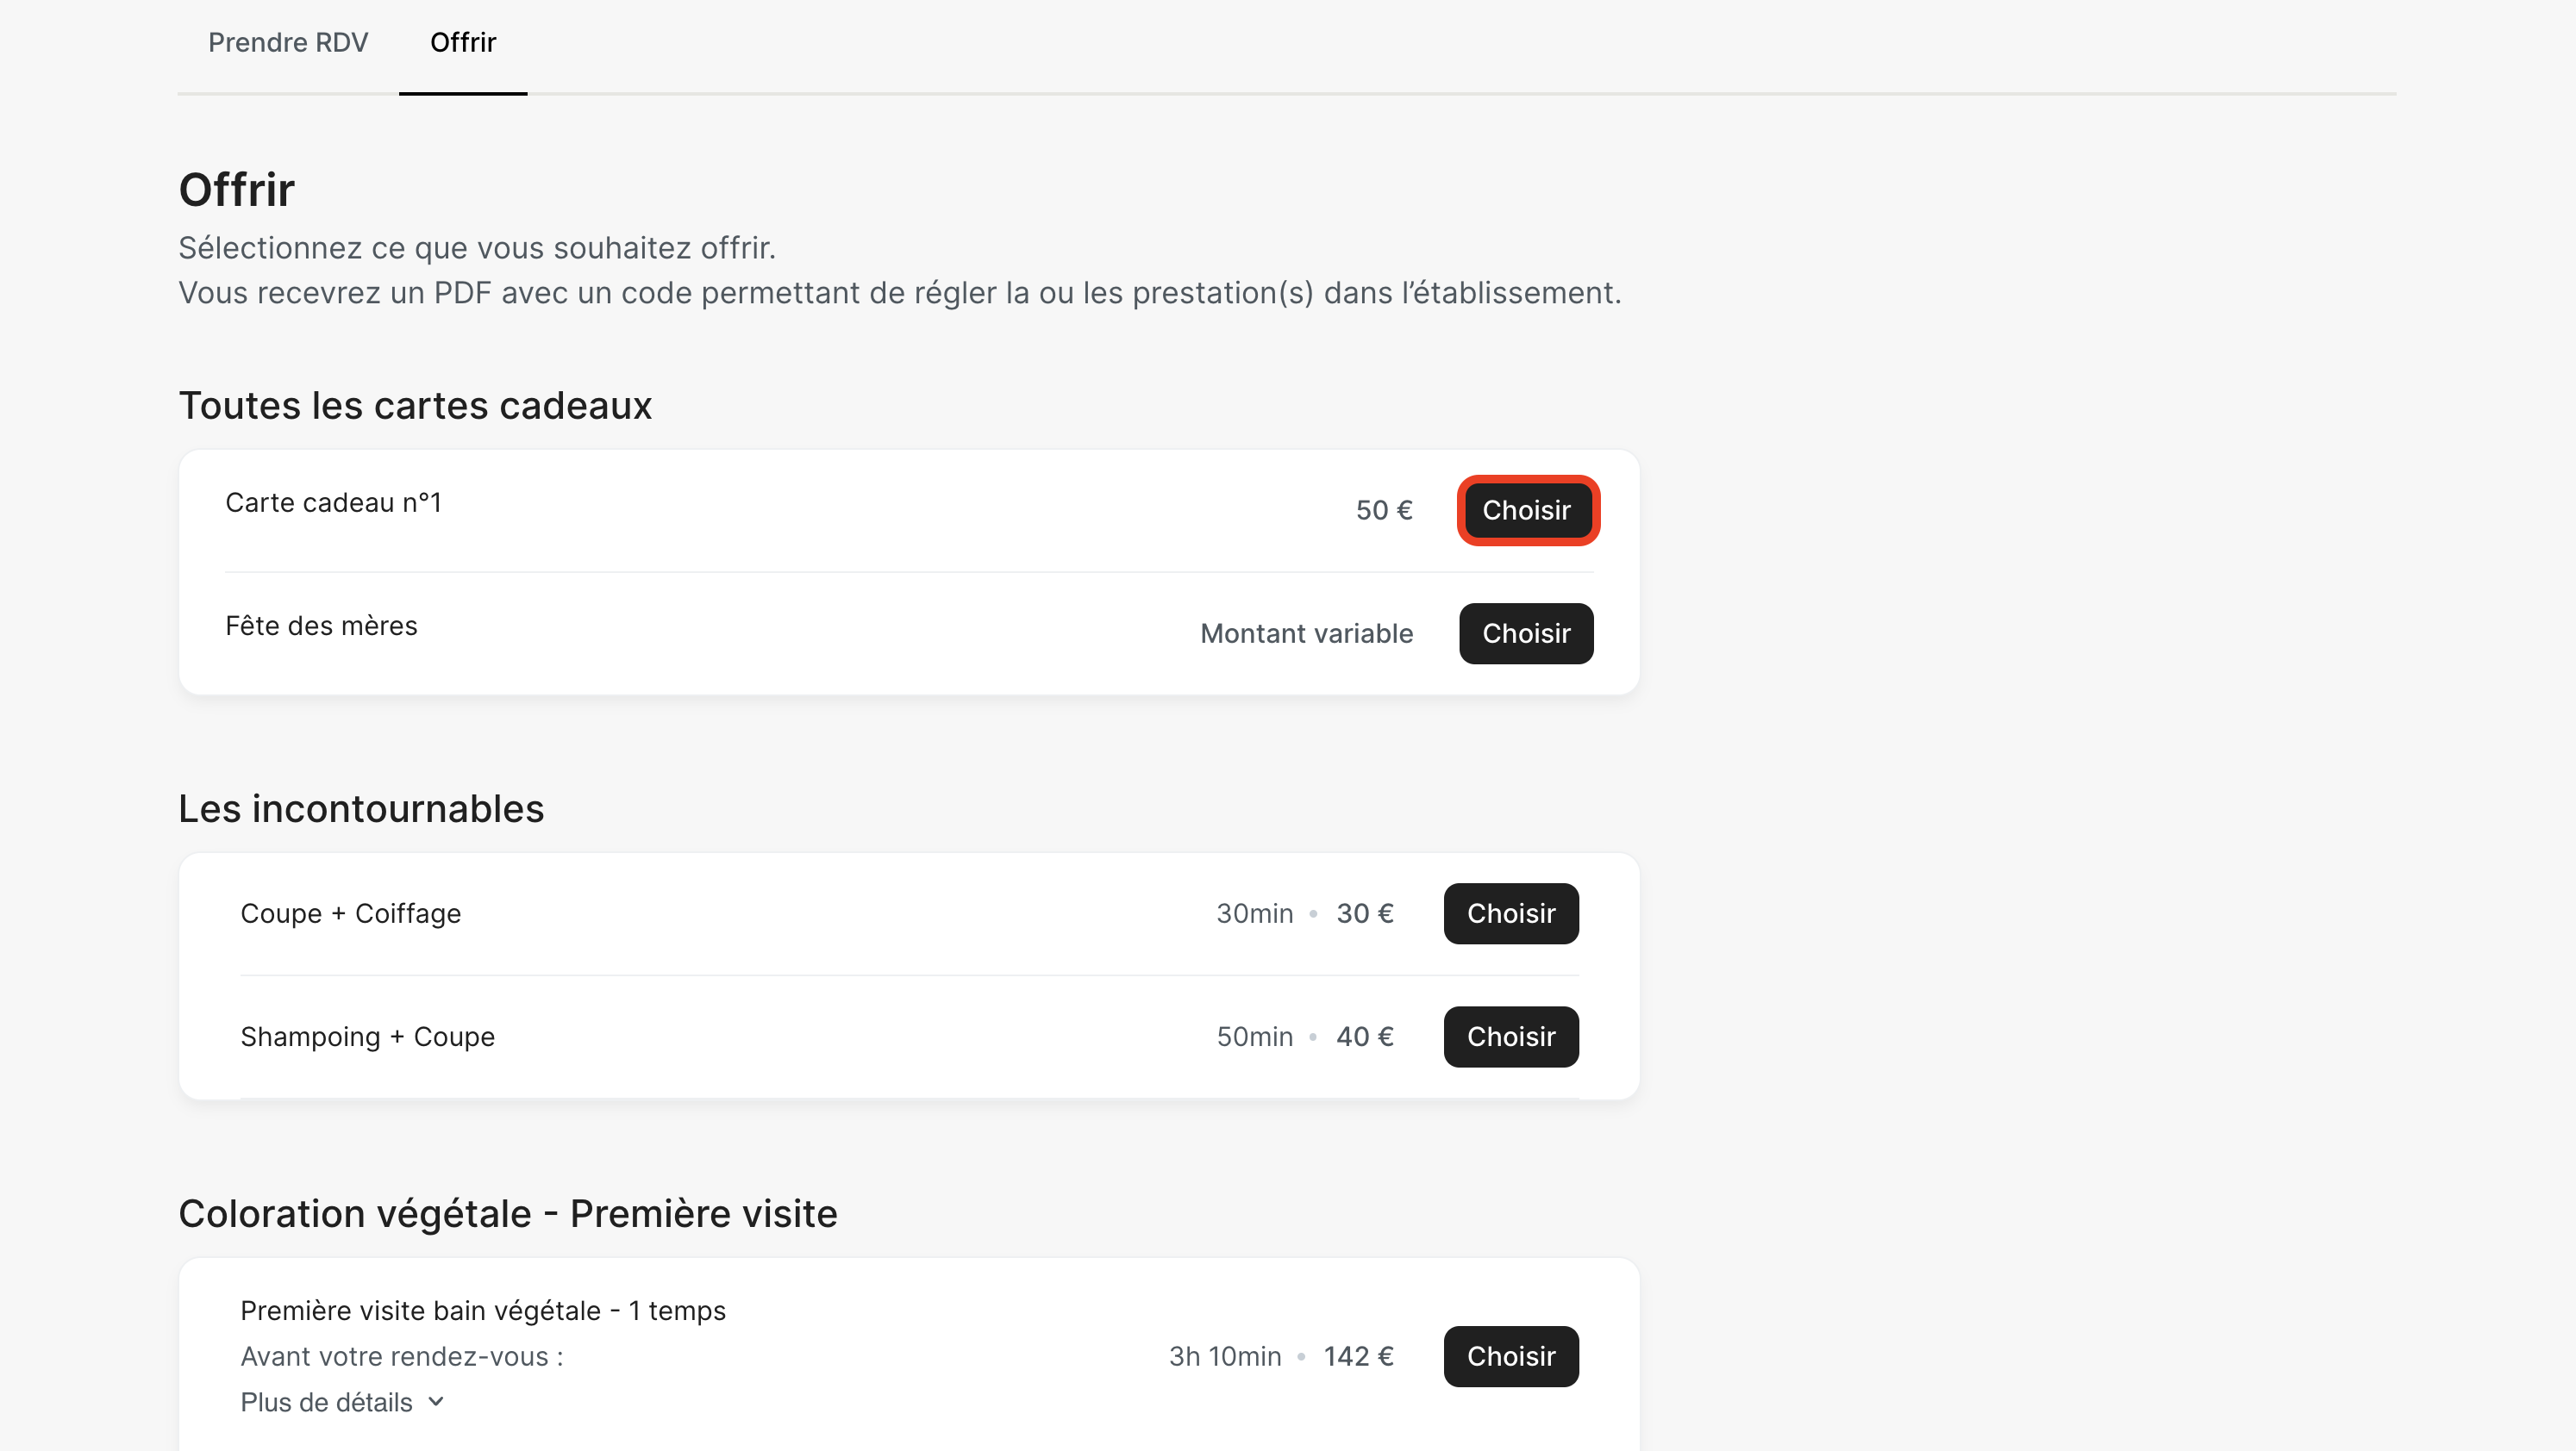This screenshot has height=1451, width=2576.
Task: Select the Offrir tab
Action: [x=462, y=42]
